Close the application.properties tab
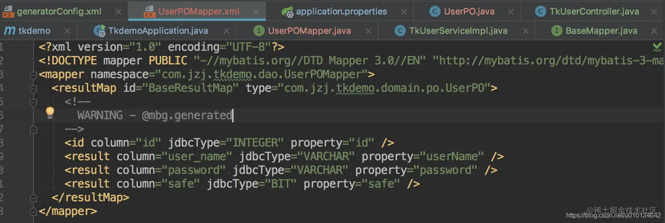Viewport: 665px width, 223px height. click(403, 12)
